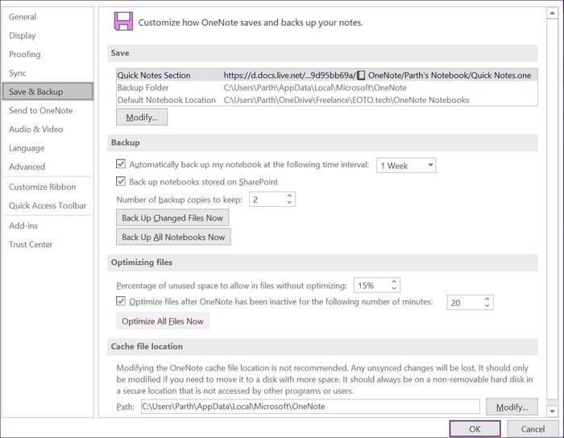The height and width of the screenshot is (438, 564).
Task: Open Customize Ribbon page
Action: pyautogui.click(x=43, y=187)
